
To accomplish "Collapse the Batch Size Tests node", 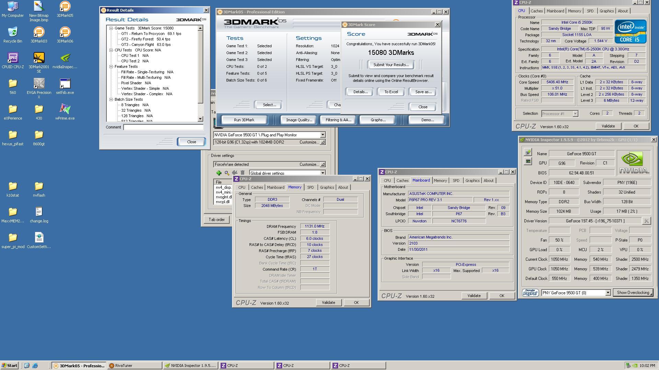I will click(x=111, y=99).
